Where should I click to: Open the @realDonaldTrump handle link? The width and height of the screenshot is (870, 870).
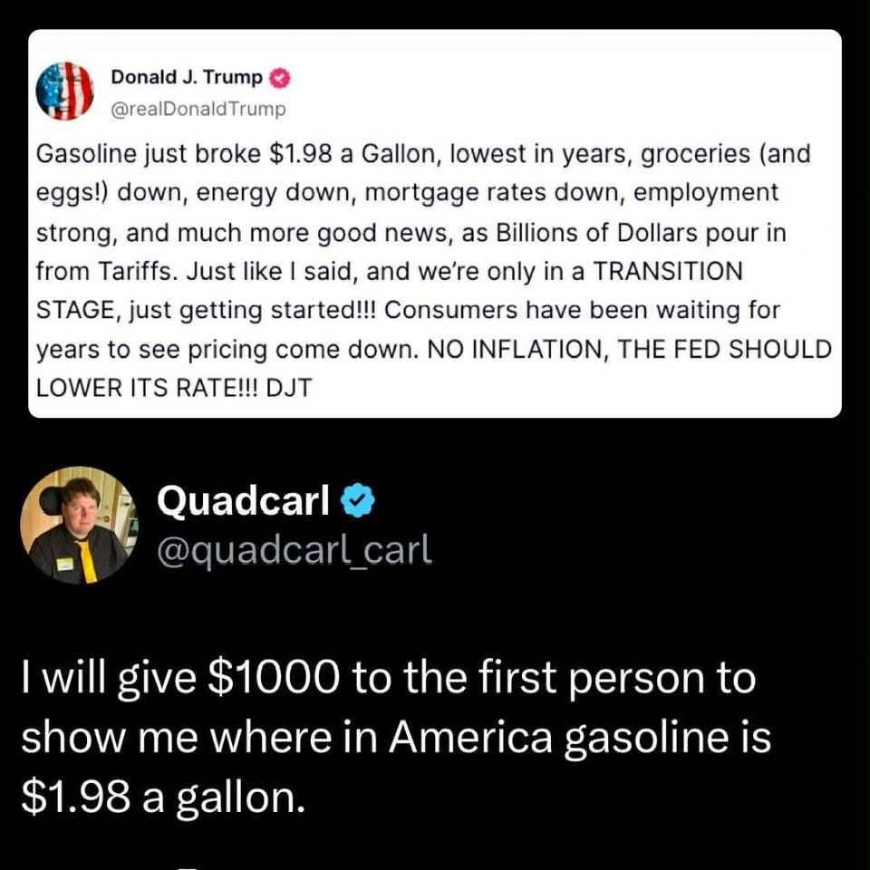point(198,109)
